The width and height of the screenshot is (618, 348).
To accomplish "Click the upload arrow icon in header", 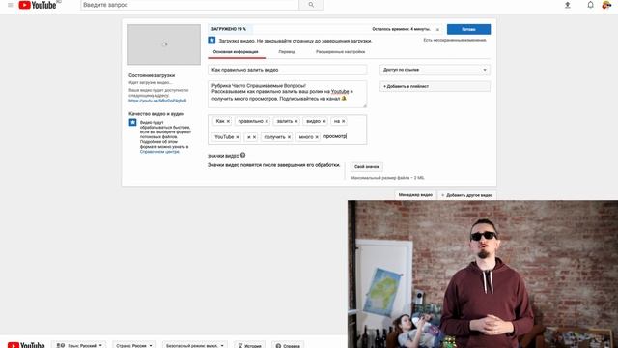I will click(567, 5).
